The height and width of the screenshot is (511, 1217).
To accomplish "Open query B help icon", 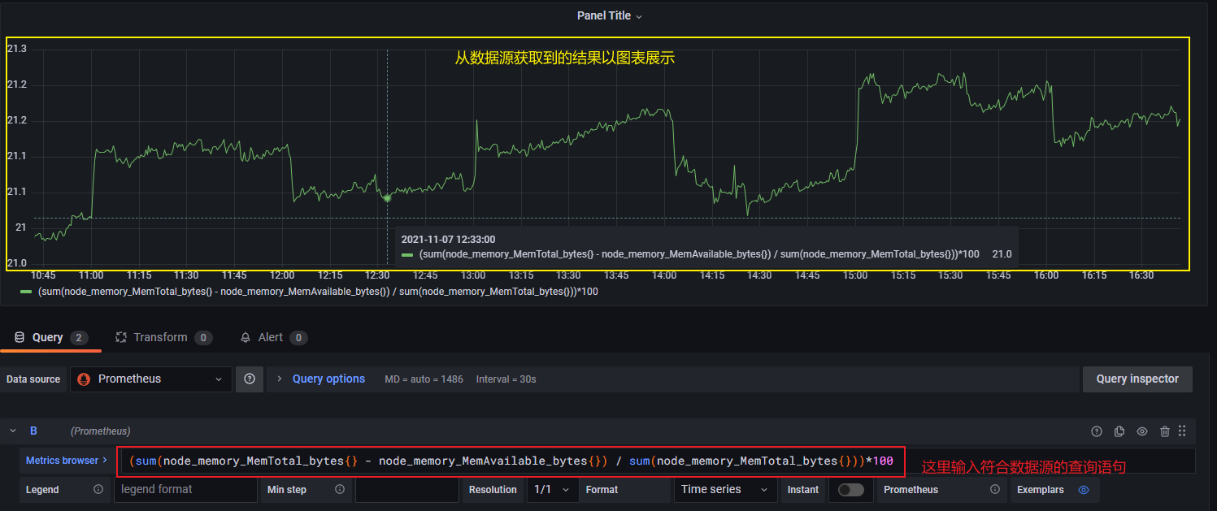I will [x=1096, y=431].
